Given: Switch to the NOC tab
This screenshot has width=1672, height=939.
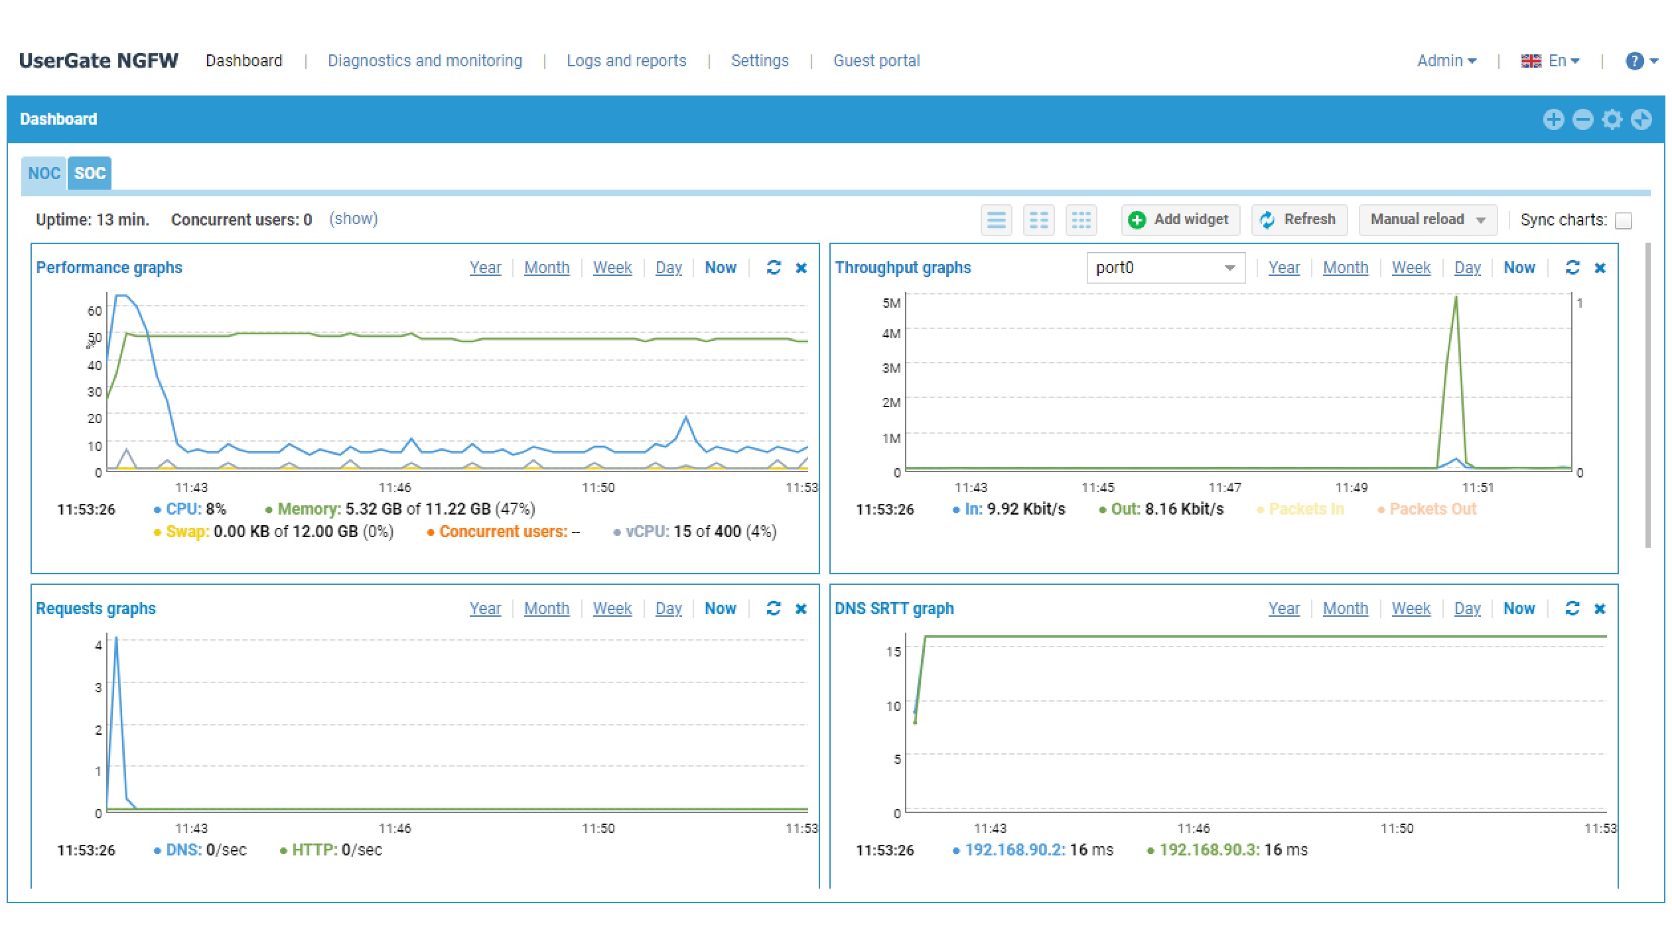Looking at the screenshot, I should 44,174.
